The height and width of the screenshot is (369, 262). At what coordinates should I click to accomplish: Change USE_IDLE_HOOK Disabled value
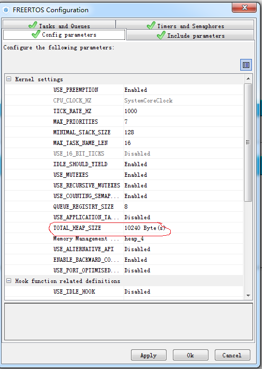137,291
